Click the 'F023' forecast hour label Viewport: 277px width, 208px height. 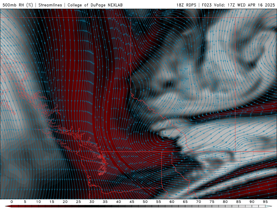tap(207, 5)
